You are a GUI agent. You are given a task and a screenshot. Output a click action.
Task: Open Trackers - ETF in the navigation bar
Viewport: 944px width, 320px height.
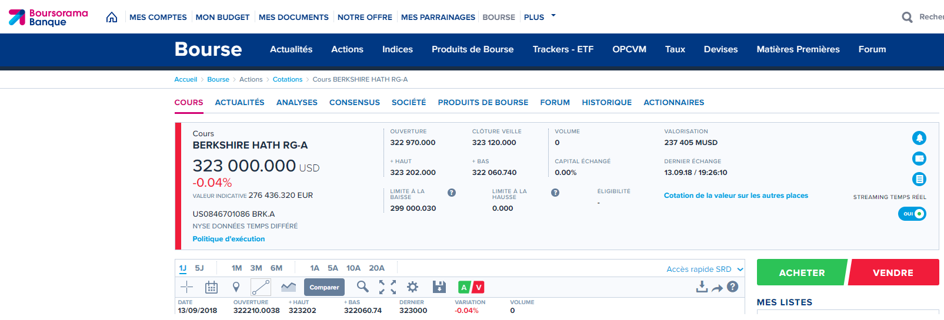click(563, 49)
